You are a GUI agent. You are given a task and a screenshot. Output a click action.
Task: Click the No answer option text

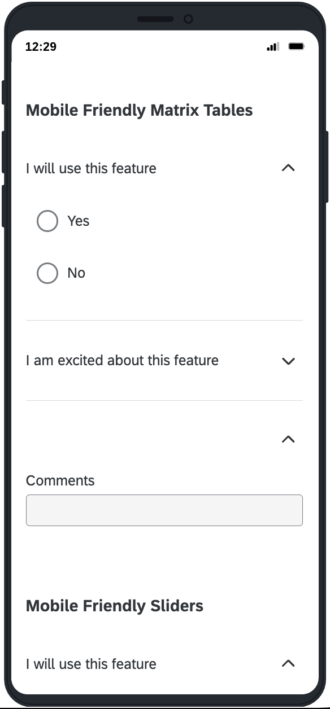(x=76, y=273)
